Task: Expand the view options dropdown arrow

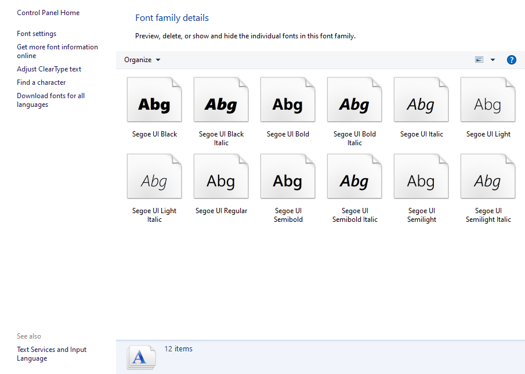Action: 493,60
